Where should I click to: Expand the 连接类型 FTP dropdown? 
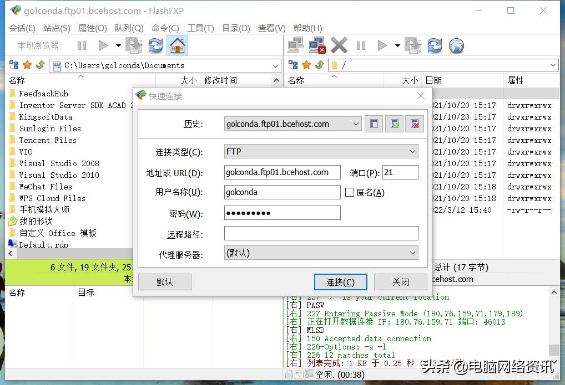[412, 151]
